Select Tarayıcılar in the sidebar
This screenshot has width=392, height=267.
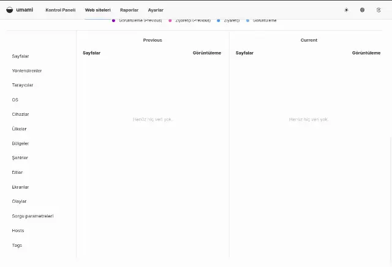click(23, 85)
